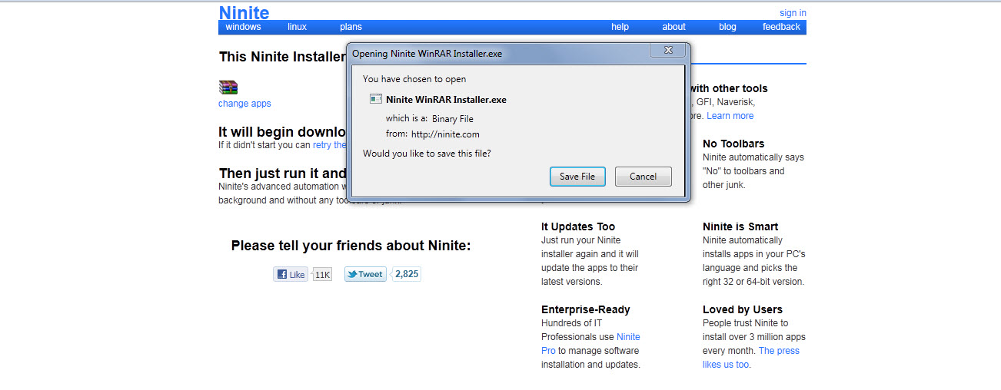Viewport: 1001px width, 390px height.
Task: Click the 11K likes count
Action: (x=322, y=274)
